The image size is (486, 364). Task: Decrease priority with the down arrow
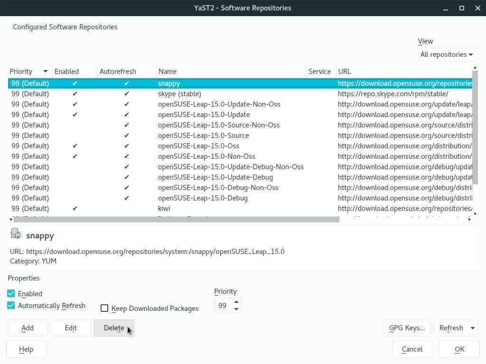(x=236, y=309)
